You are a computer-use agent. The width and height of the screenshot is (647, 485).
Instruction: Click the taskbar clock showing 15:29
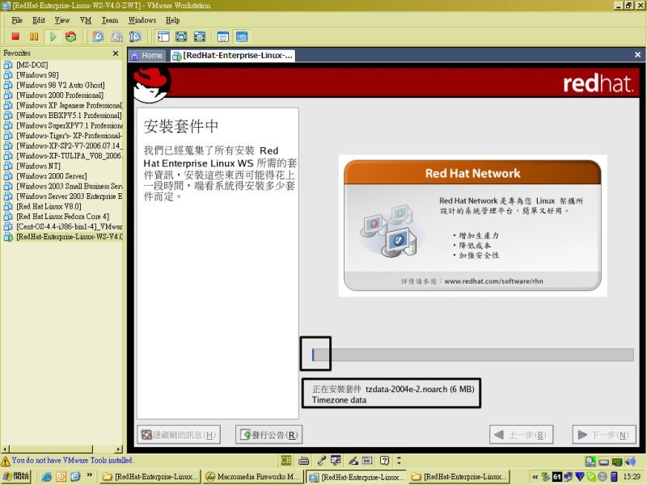tap(632, 477)
